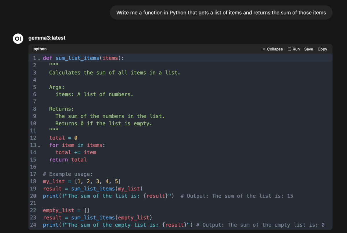Click the 'for item in items:' line
347x233 pixels.
pos(77,145)
